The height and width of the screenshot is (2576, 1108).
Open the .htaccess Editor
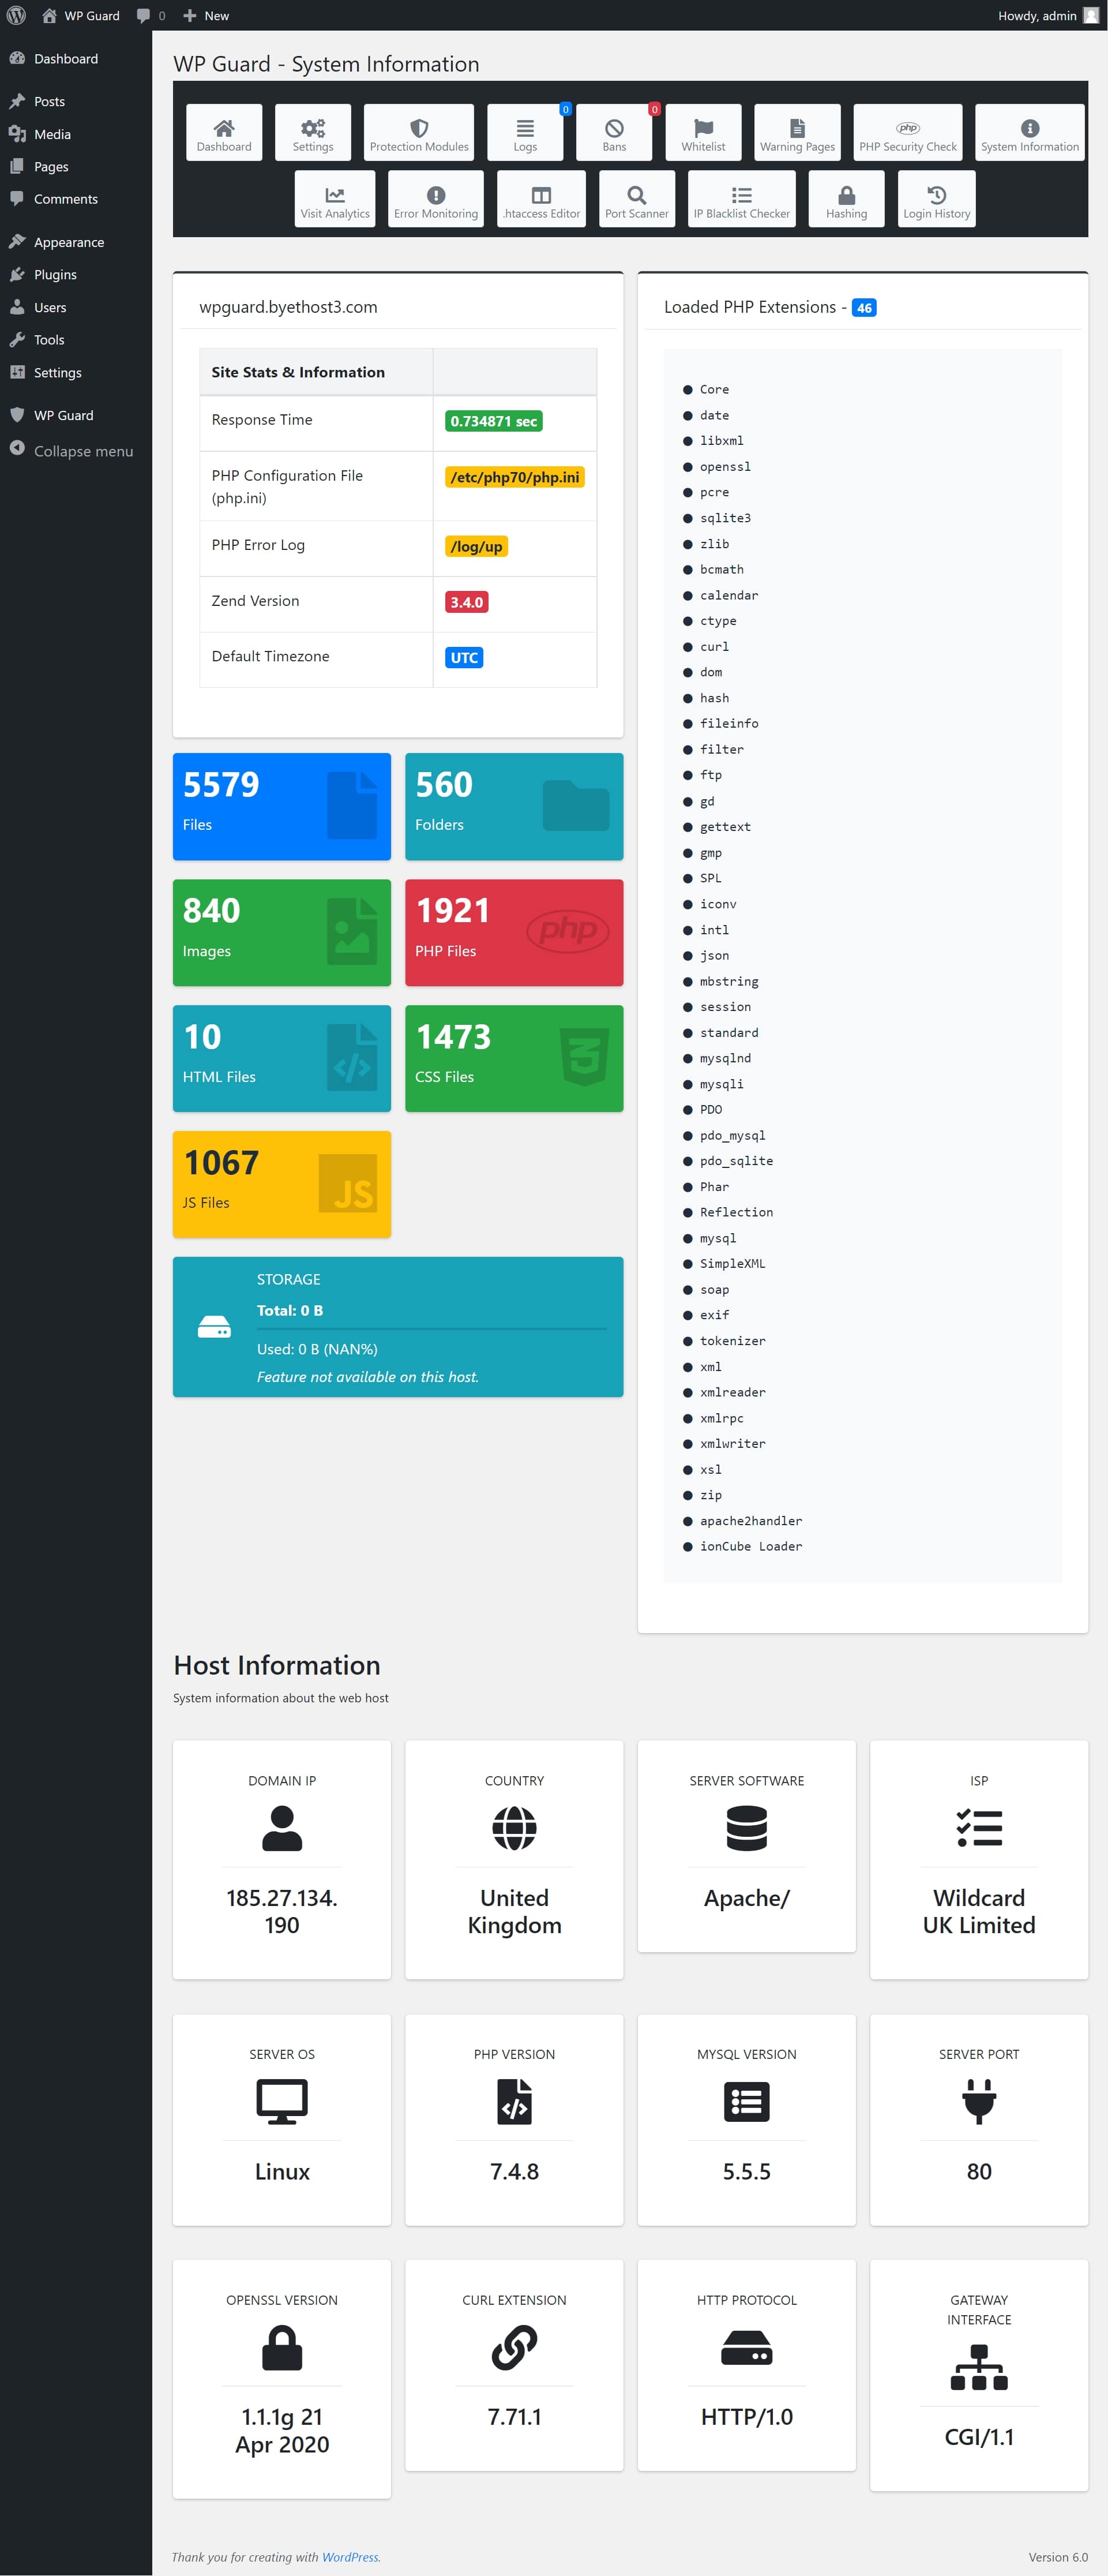[x=542, y=198]
